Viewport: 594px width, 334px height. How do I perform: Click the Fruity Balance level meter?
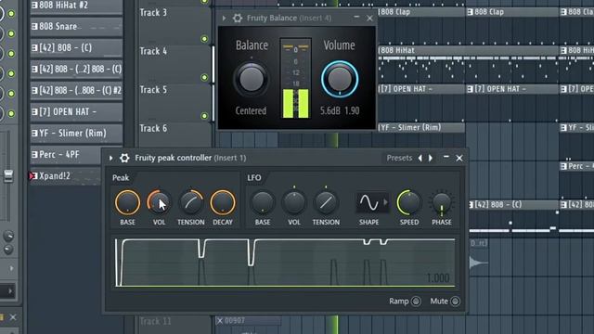(x=295, y=79)
